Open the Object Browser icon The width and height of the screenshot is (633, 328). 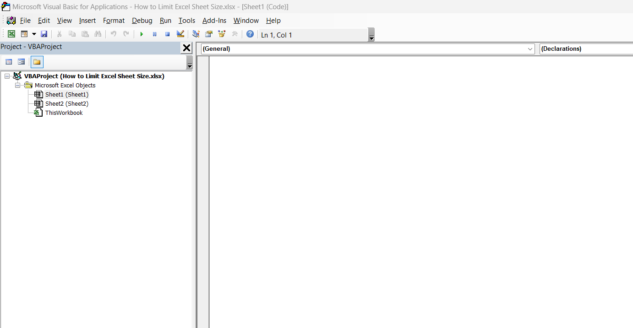tap(222, 34)
